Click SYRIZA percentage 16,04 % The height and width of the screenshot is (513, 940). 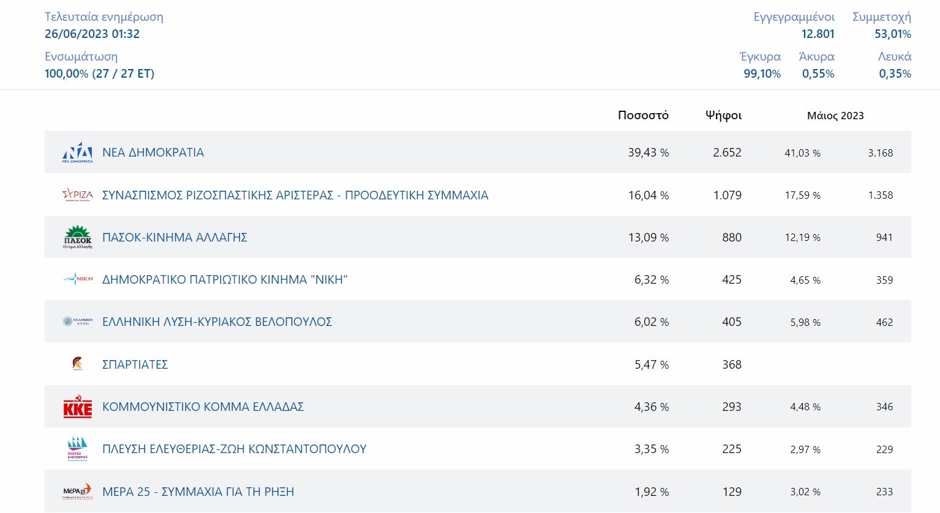click(x=648, y=195)
